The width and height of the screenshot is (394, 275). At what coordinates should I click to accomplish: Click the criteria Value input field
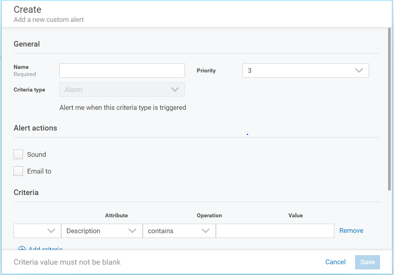pyautogui.click(x=275, y=231)
